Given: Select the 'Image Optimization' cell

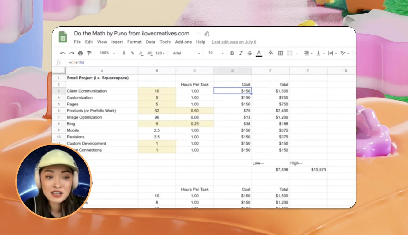Looking at the screenshot, I should (102, 117).
